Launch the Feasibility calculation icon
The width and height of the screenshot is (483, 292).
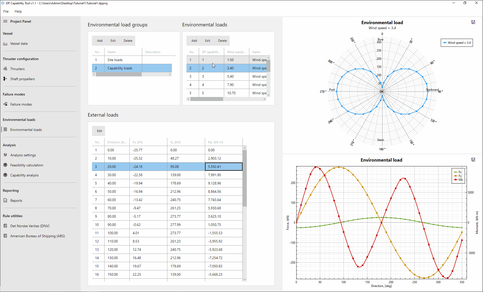(x=5, y=165)
